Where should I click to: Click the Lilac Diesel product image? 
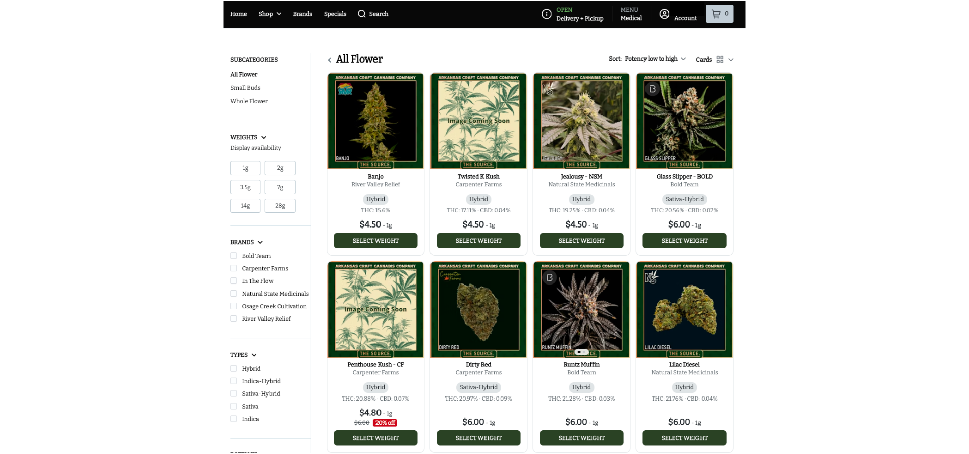tap(684, 309)
